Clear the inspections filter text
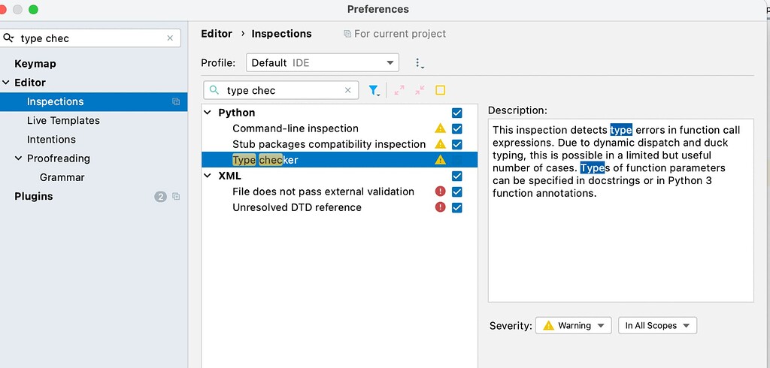The height and width of the screenshot is (368, 770). coord(347,90)
